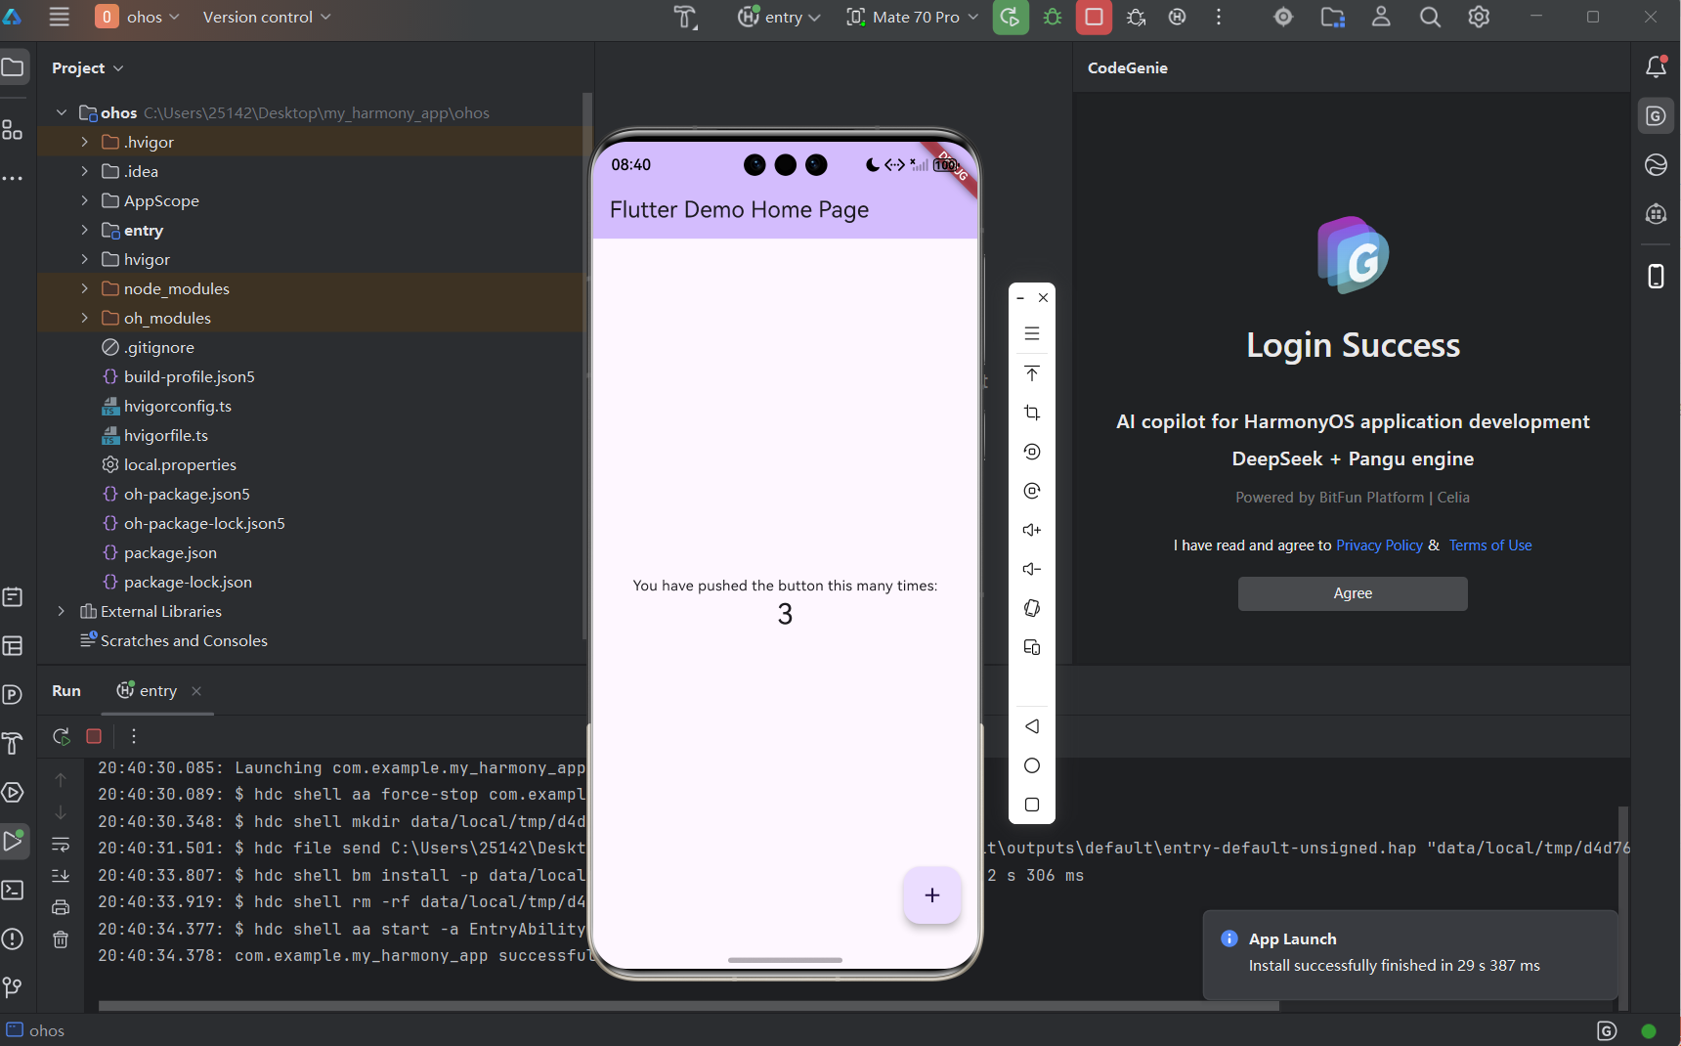Stop the running app with red square
1681x1046 pixels.
click(1094, 17)
